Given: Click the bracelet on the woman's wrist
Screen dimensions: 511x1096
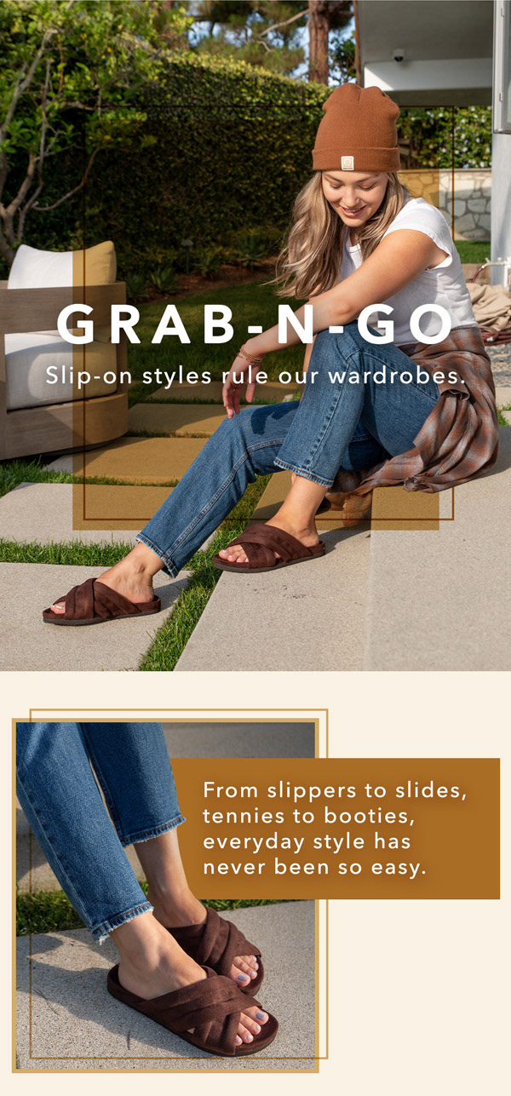Looking at the screenshot, I should click(x=250, y=356).
